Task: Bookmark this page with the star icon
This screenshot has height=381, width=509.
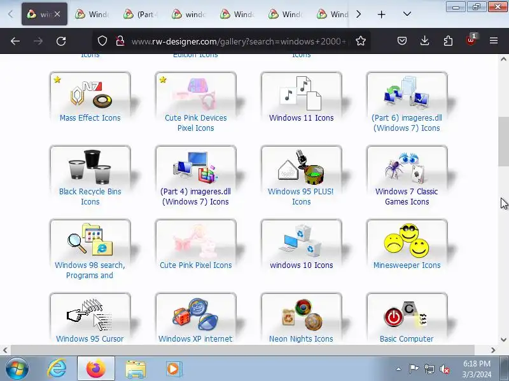Action: [x=360, y=41]
